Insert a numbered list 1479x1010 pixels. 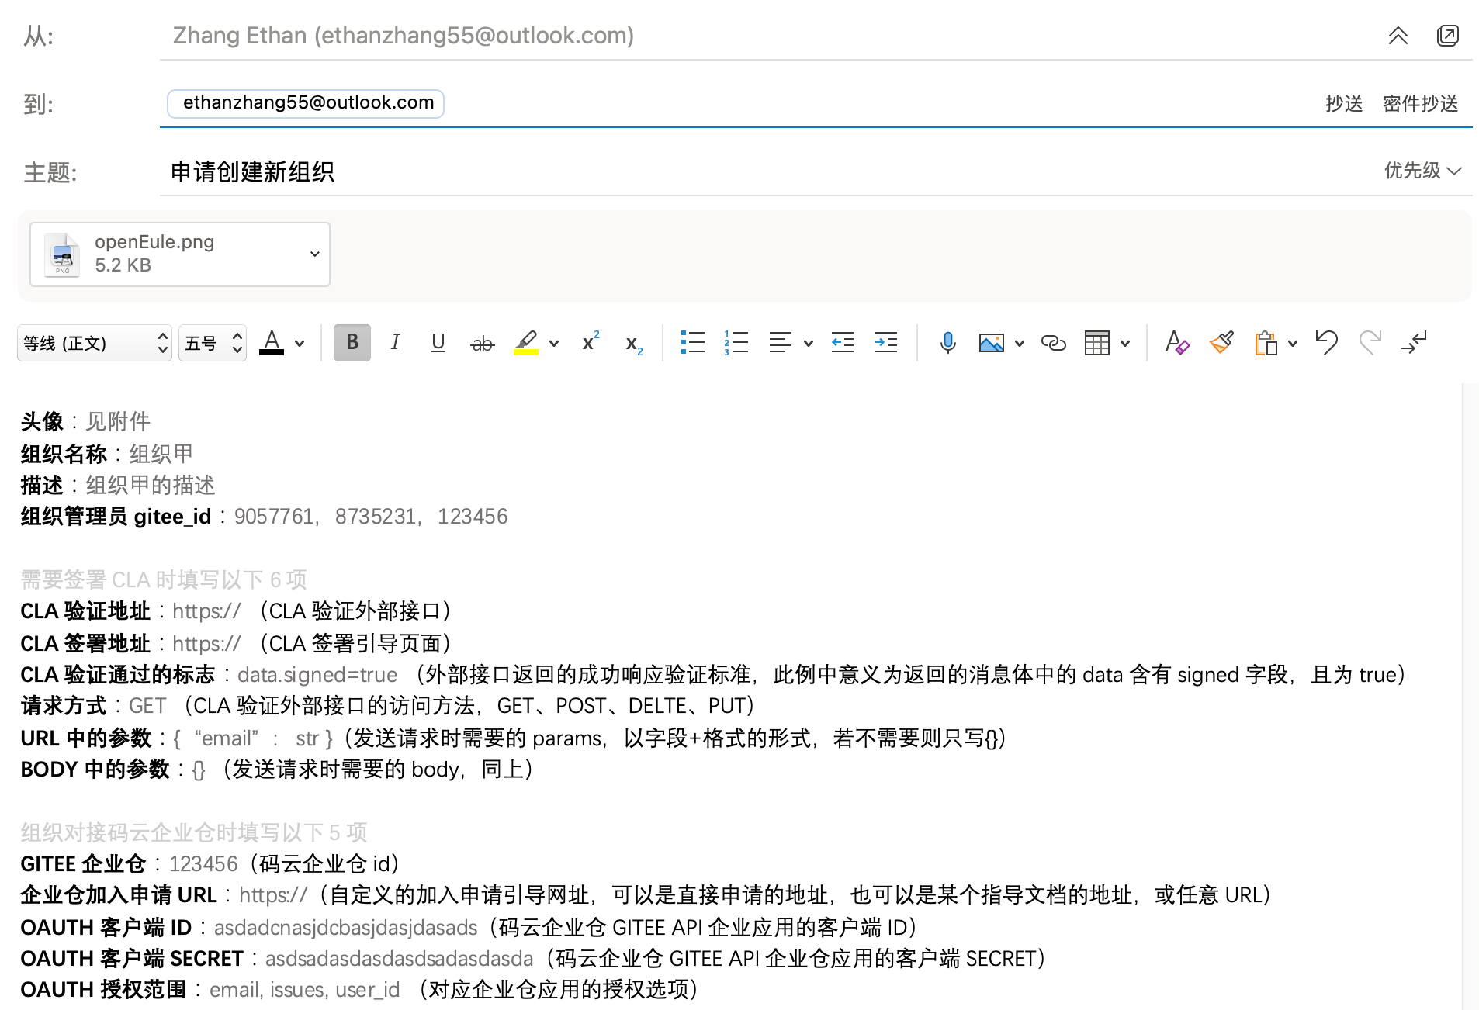736,342
